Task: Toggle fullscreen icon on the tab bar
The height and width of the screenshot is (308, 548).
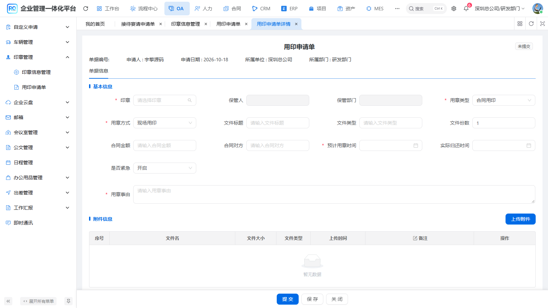Action: tap(543, 24)
